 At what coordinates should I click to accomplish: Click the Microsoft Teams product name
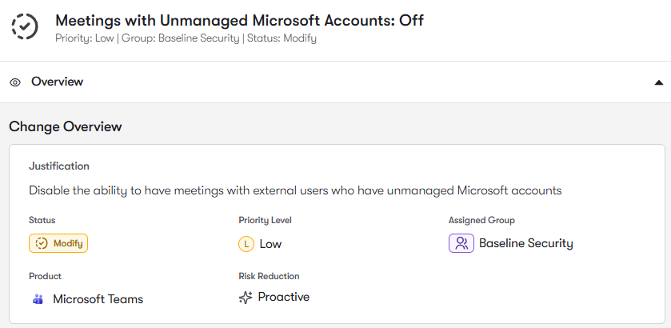(x=98, y=299)
